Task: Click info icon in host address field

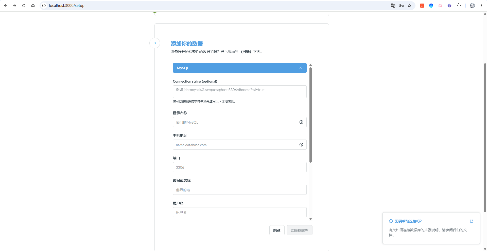Action: (x=301, y=145)
